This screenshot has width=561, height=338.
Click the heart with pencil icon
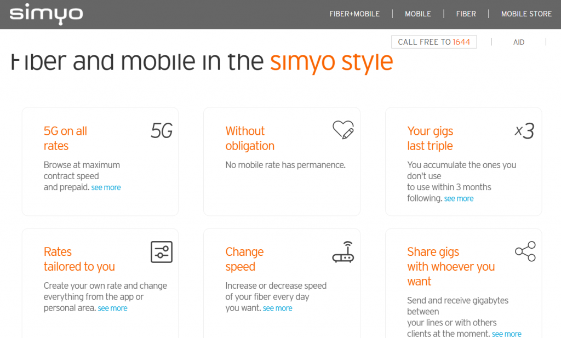[343, 129]
